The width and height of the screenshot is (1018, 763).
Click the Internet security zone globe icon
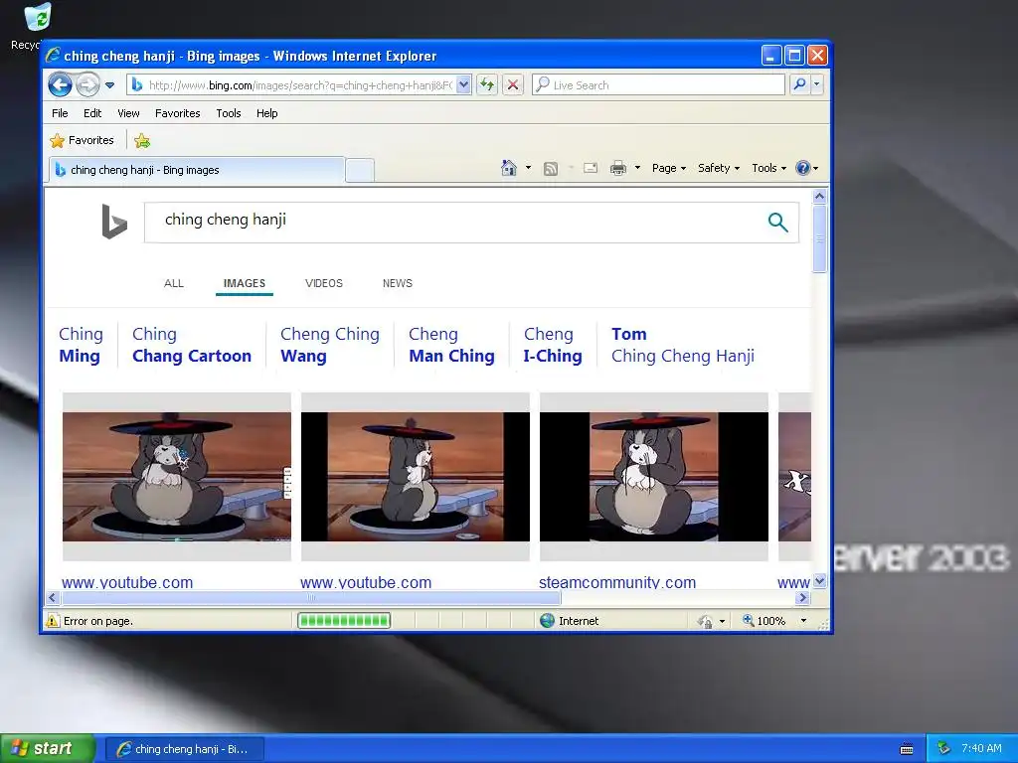tap(548, 621)
